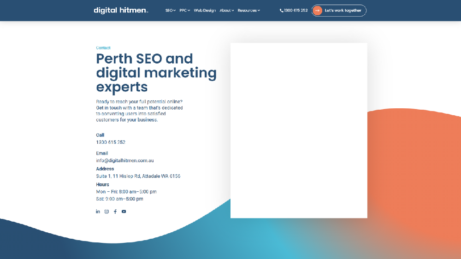Screen dimensions: 461x259
Task: Click the orange arrow circle icon
Action: click(x=317, y=11)
